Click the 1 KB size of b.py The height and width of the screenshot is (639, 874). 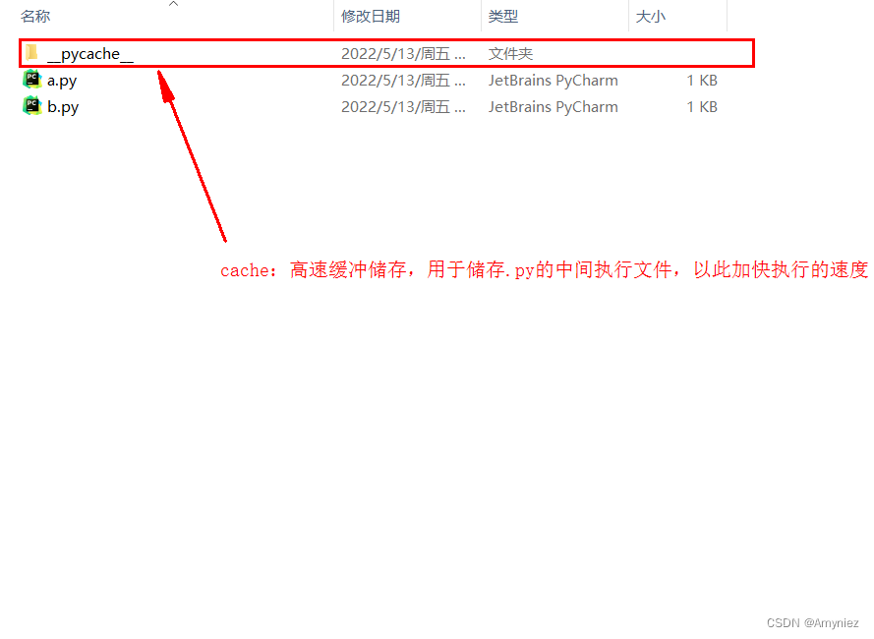click(702, 106)
